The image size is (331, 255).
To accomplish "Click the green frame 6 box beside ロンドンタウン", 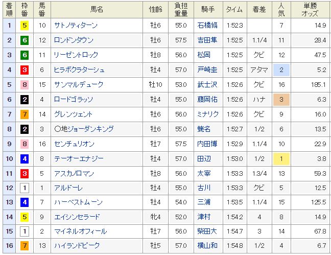I will pos(25,40).
